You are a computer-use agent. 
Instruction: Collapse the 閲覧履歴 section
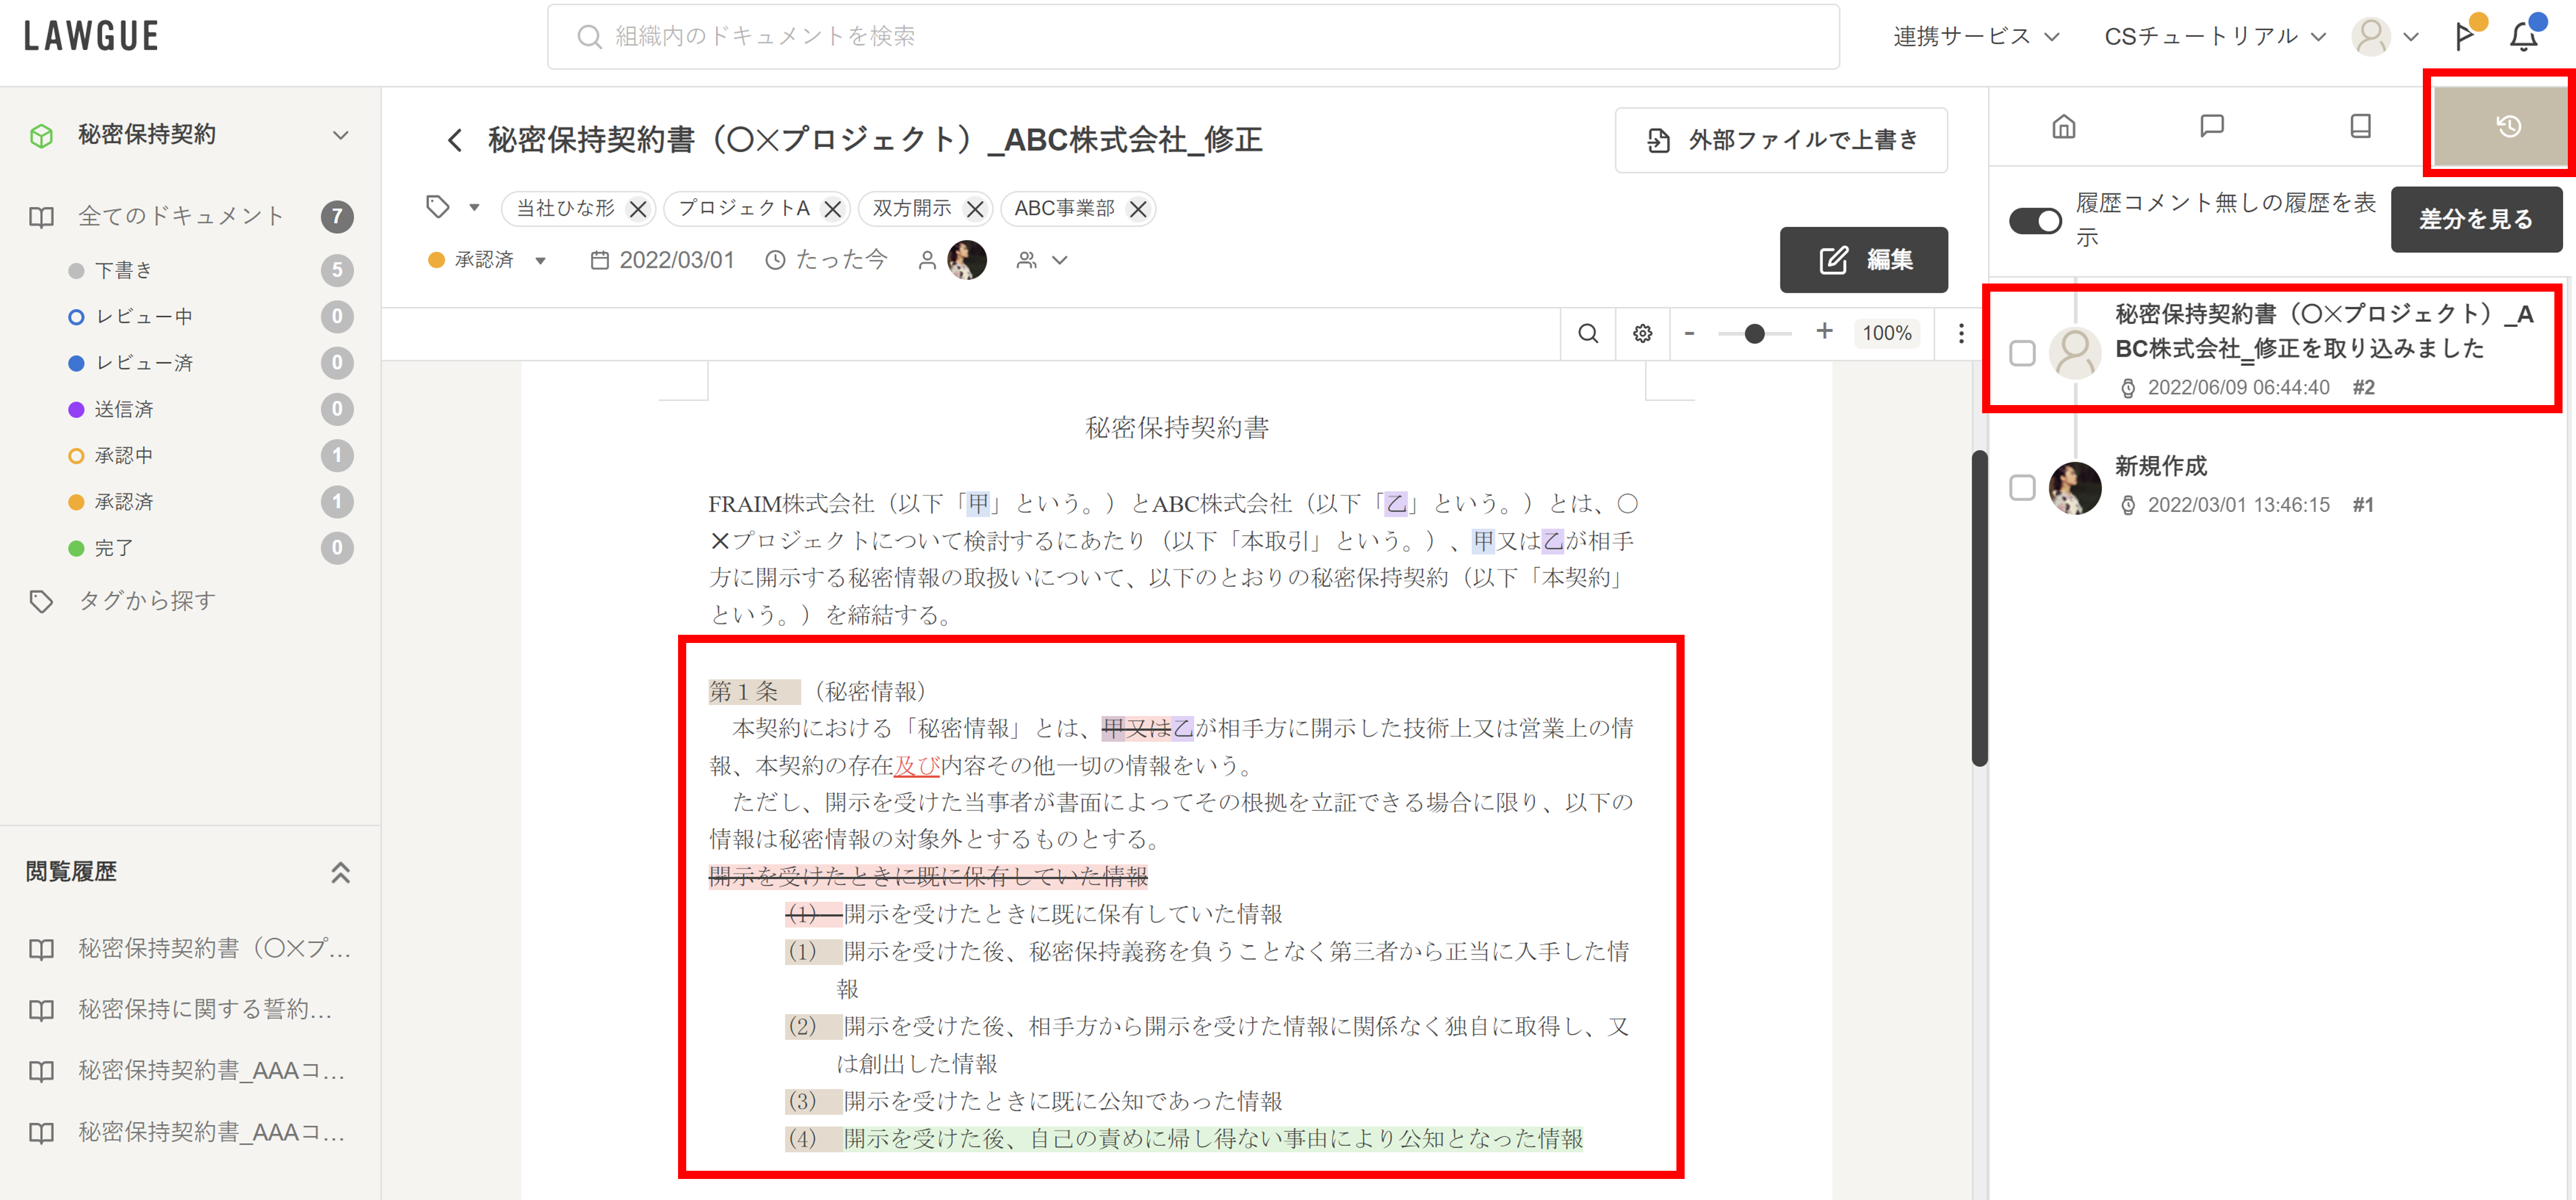(x=340, y=872)
